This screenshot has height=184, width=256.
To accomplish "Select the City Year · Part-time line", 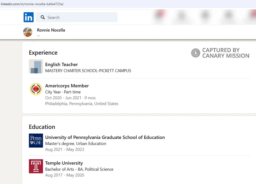I will click(x=63, y=92).
